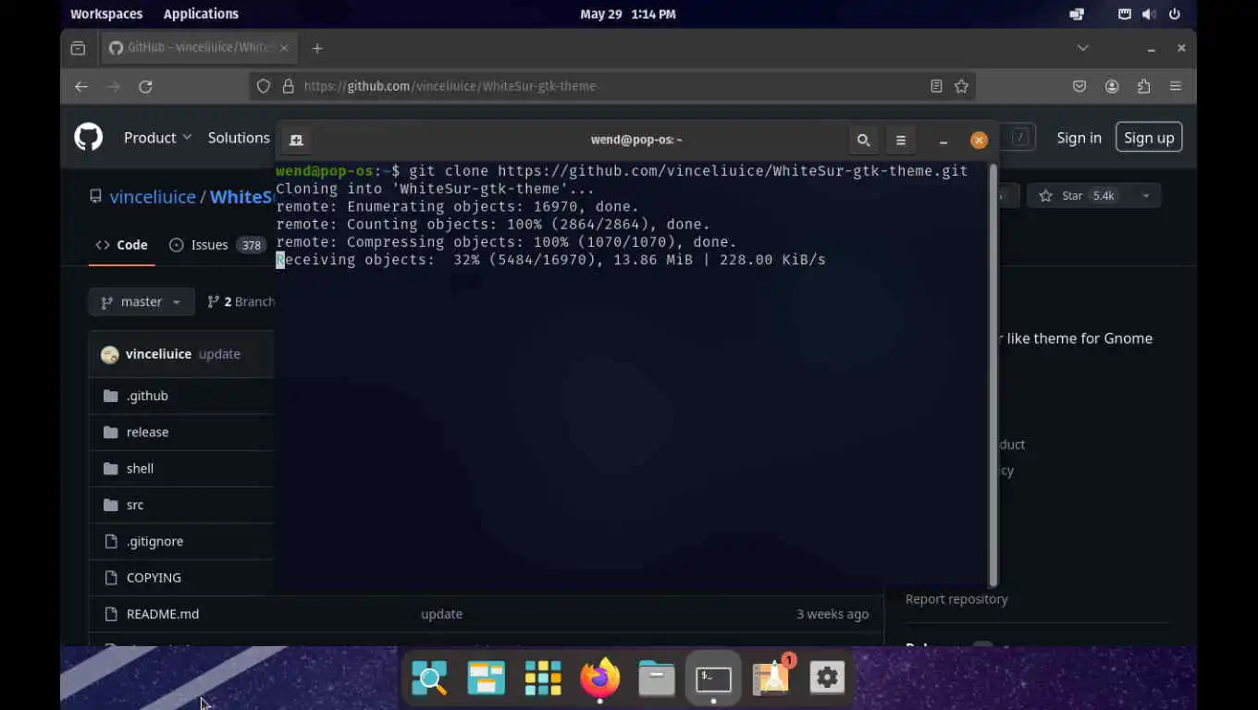Open Pop!_Shop rocket icon in dock

coord(771,679)
